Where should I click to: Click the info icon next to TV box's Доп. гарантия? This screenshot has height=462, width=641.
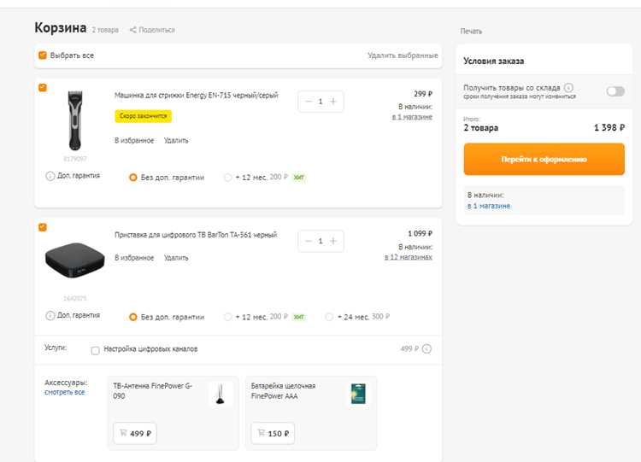[50, 316]
